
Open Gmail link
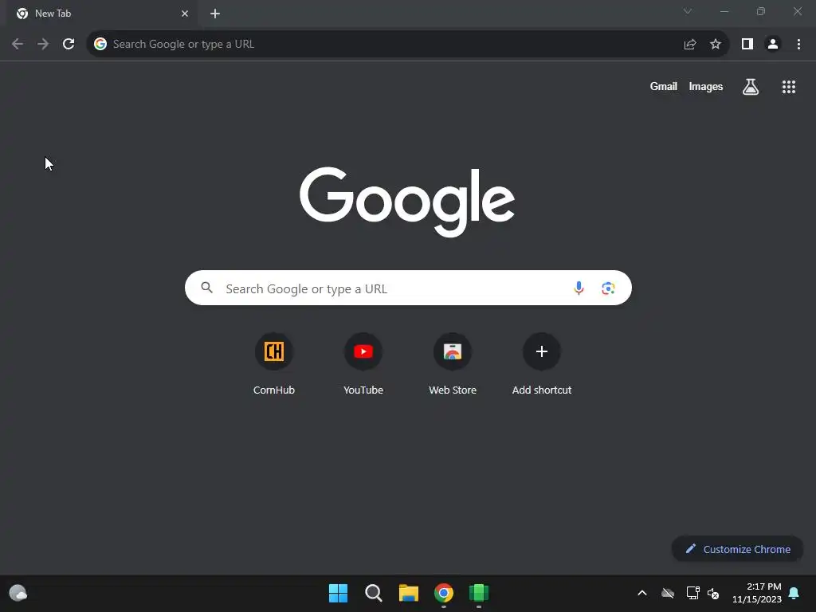coord(664,86)
